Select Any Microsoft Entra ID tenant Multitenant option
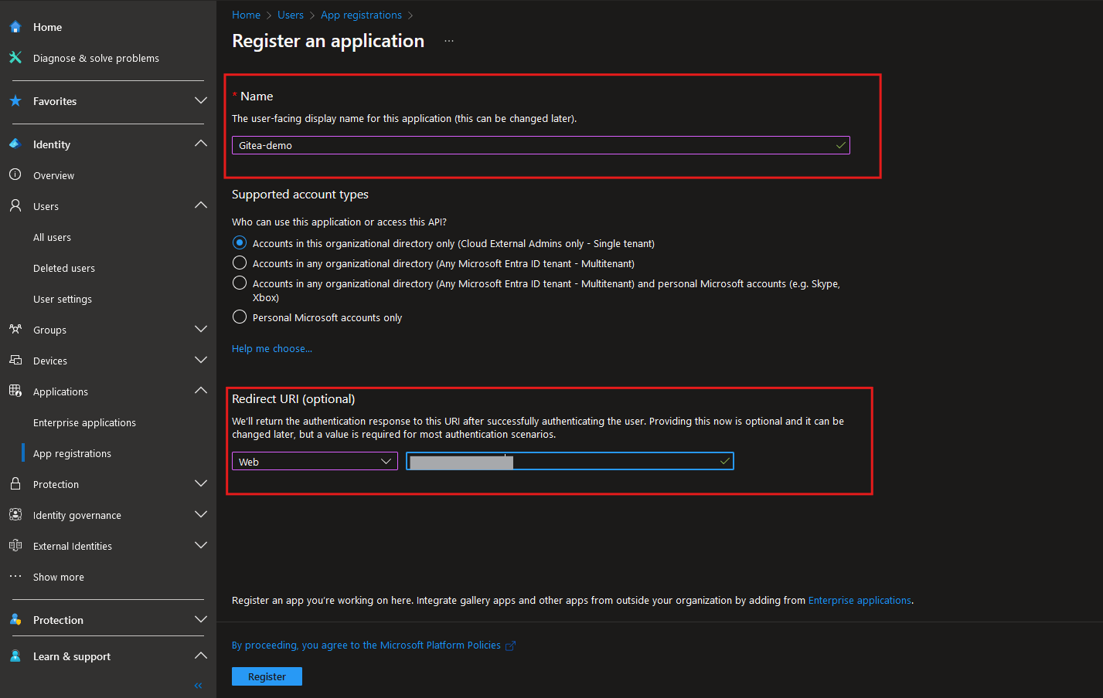 (x=240, y=263)
